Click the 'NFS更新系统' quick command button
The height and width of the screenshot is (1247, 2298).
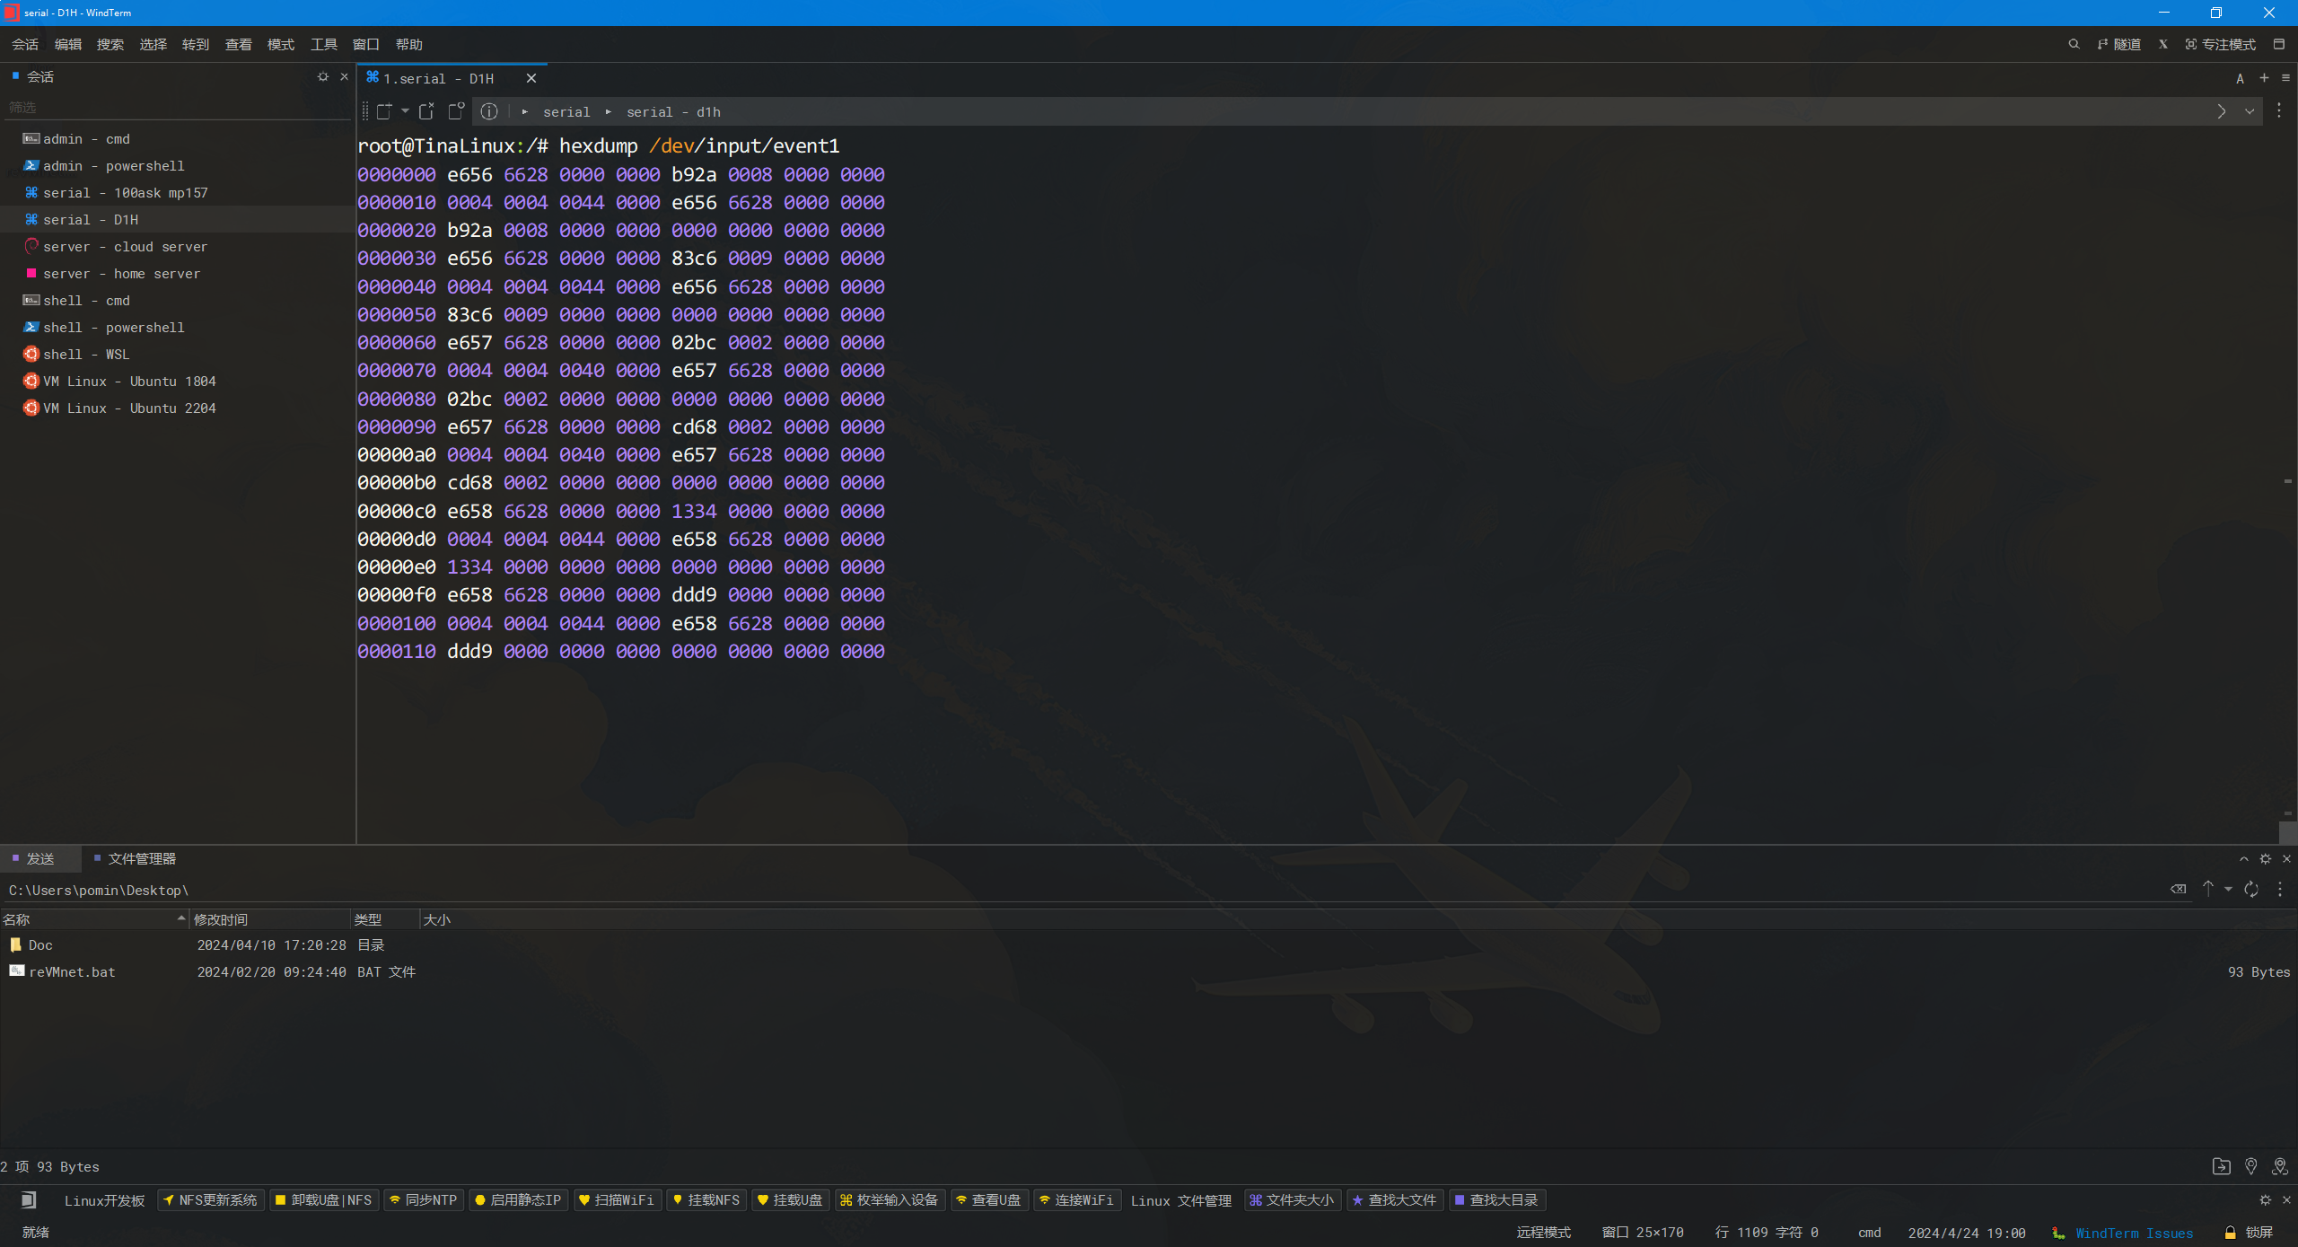[211, 1200]
